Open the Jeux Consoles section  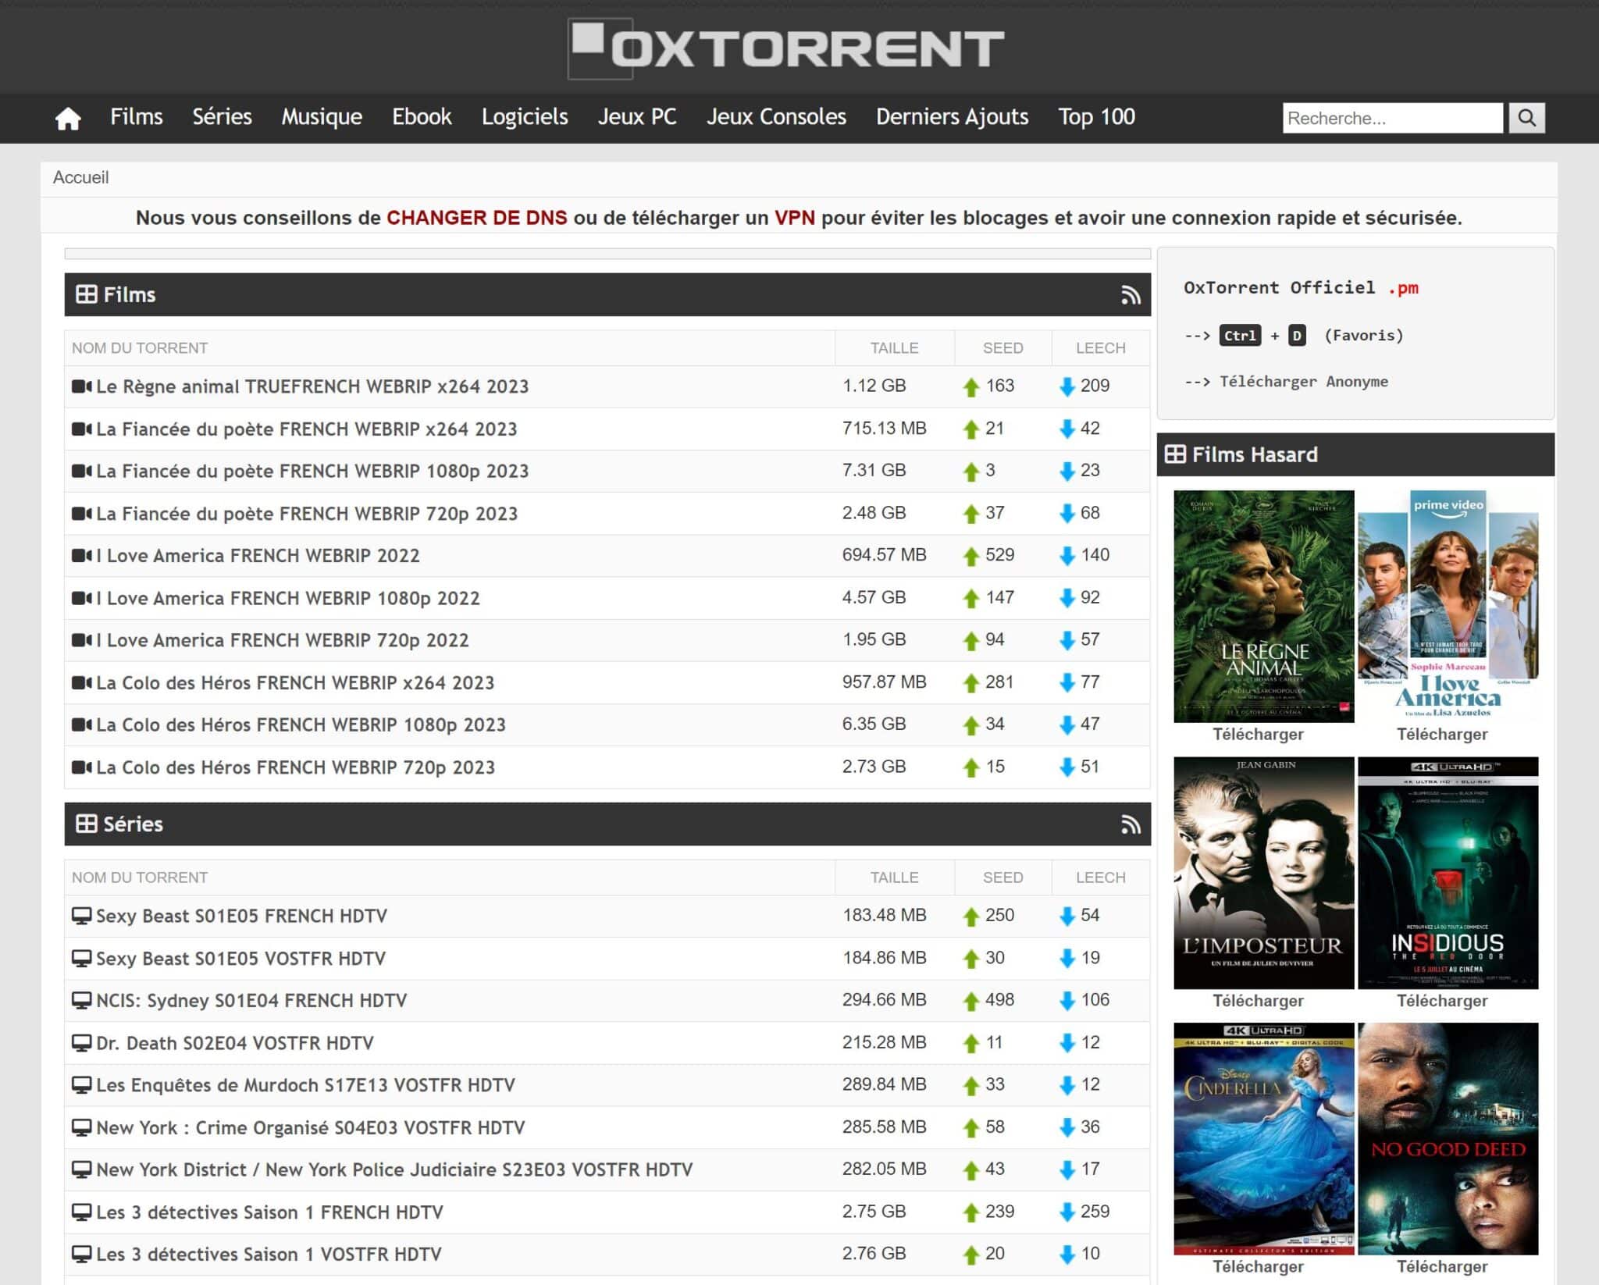(x=776, y=117)
